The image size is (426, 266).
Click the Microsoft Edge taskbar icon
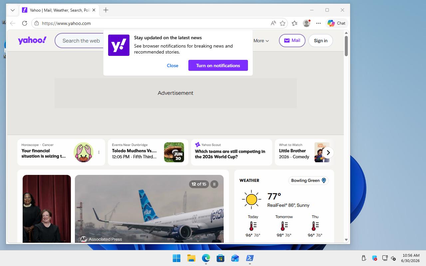206,258
